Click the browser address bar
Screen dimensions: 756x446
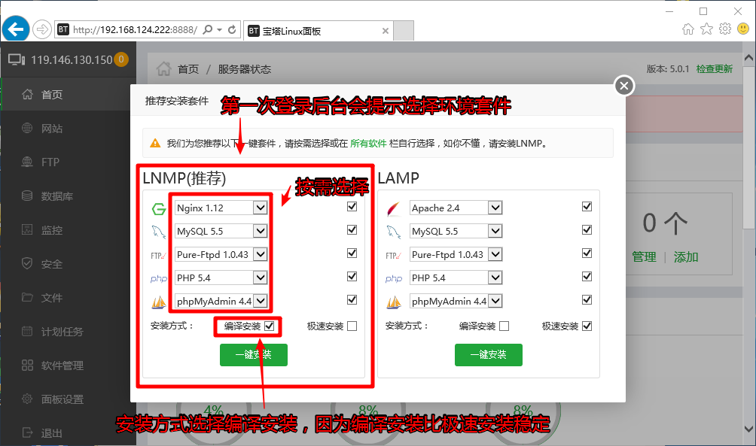(x=134, y=30)
